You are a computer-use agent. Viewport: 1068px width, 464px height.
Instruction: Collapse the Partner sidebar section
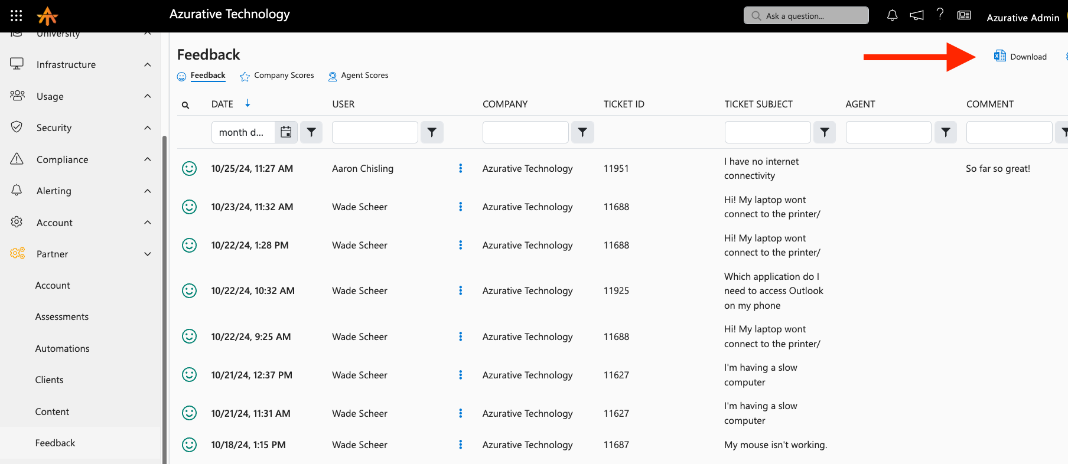148,254
